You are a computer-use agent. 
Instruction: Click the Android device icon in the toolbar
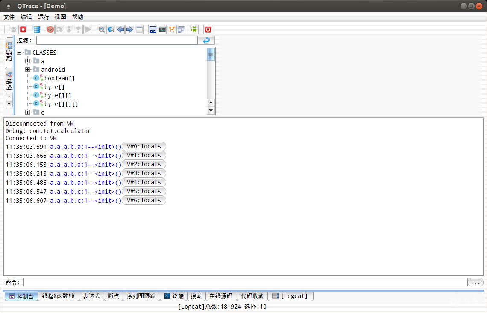point(194,29)
